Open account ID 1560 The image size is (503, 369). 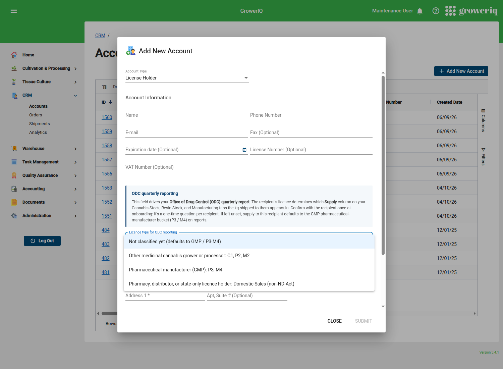point(107,117)
